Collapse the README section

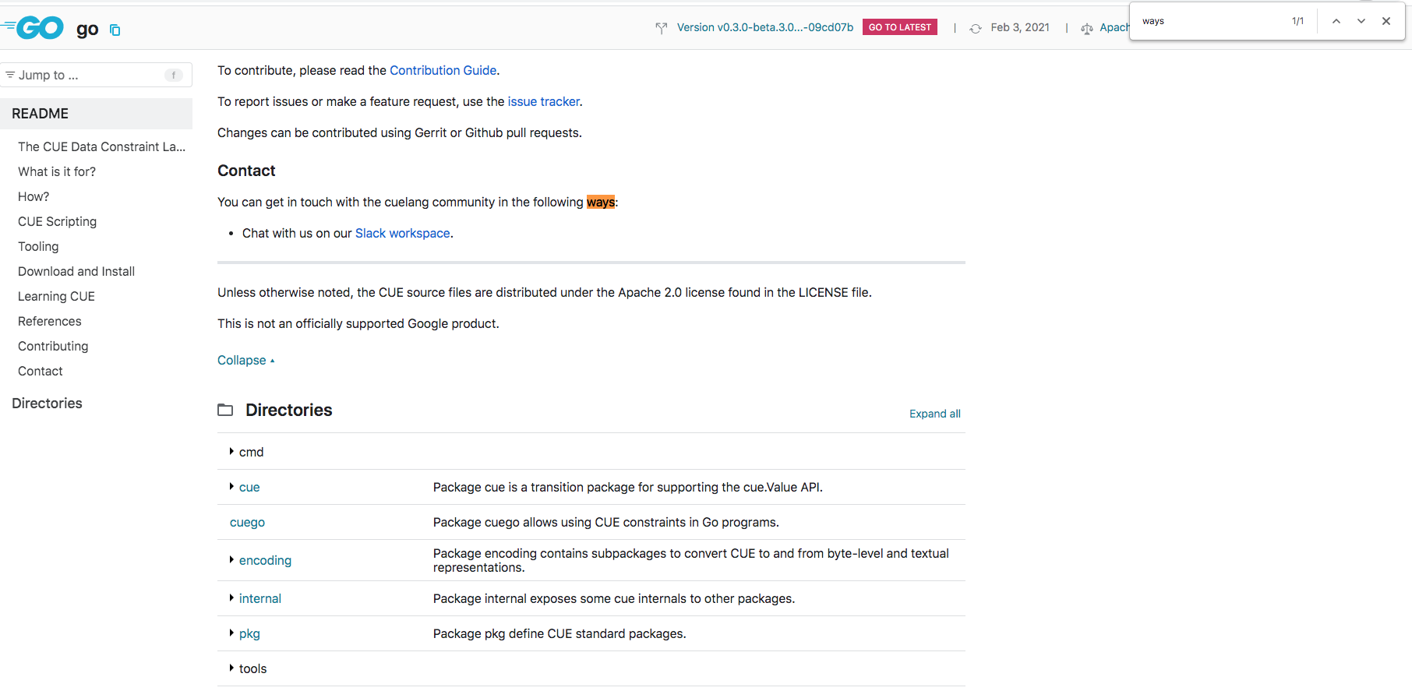click(245, 360)
